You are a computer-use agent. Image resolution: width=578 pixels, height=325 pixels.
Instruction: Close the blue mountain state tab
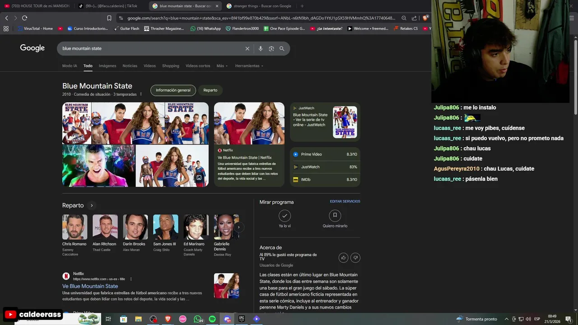pyautogui.click(x=217, y=6)
